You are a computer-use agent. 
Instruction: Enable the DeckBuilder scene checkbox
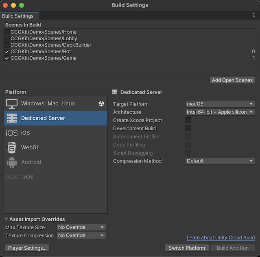7,45
